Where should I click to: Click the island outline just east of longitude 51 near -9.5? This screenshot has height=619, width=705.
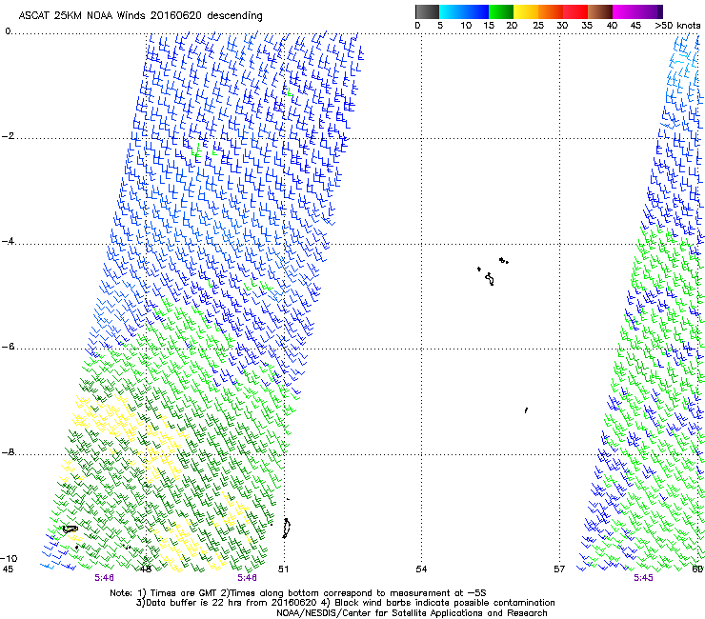pyautogui.click(x=286, y=529)
